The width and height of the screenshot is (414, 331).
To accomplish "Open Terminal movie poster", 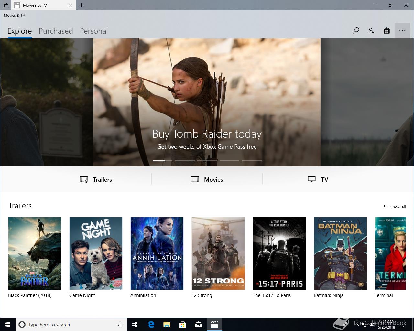I will tap(390, 253).
